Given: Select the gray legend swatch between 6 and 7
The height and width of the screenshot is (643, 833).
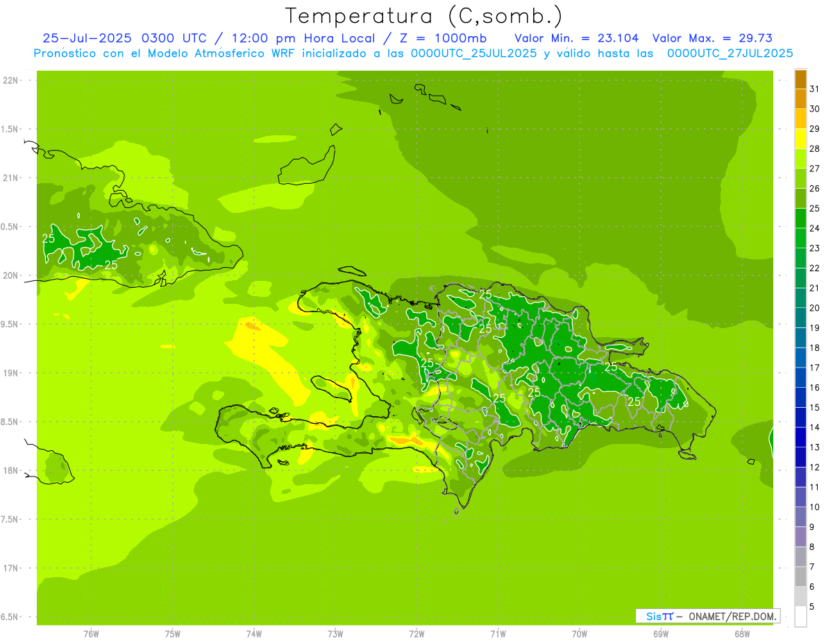Looking at the screenshot, I should coord(800,576).
